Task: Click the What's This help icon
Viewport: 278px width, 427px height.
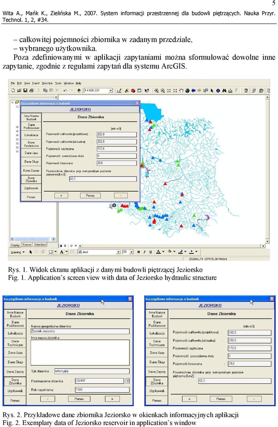Action: pyautogui.click(x=147, y=91)
